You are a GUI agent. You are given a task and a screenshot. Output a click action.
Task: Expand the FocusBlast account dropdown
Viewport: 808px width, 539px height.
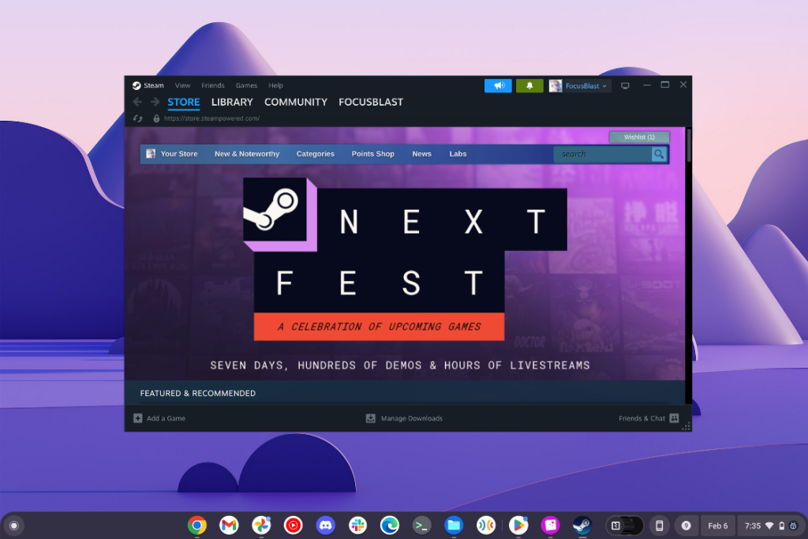click(579, 86)
